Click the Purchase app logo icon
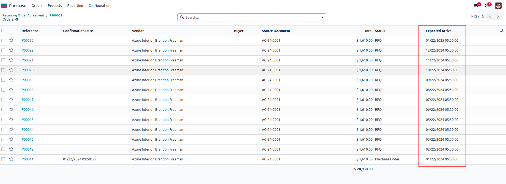 click(x=4, y=5)
